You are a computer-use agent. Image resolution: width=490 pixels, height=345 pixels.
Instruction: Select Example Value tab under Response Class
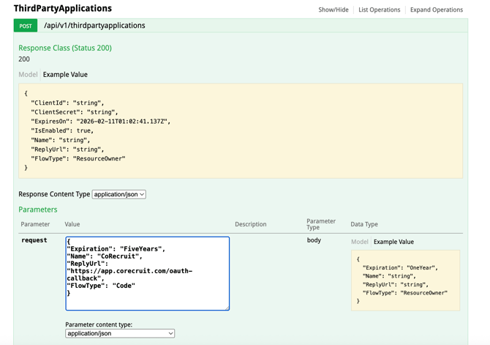(x=65, y=75)
